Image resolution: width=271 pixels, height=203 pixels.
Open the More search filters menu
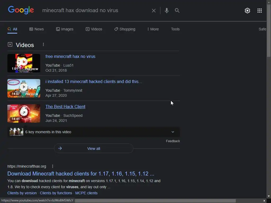point(153,29)
